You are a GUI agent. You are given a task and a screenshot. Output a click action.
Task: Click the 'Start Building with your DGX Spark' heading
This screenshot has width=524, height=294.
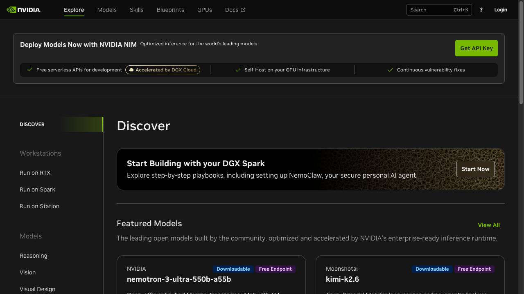tap(196, 163)
